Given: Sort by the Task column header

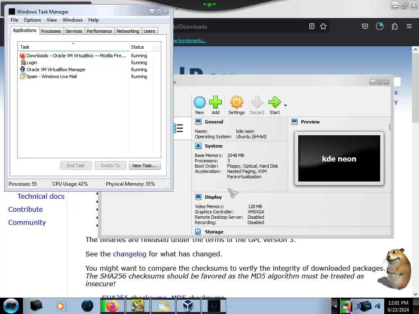Looking at the screenshot, I should (73, 47).
